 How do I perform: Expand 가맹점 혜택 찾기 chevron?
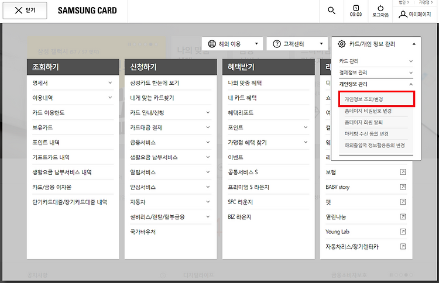pos(306,142)
